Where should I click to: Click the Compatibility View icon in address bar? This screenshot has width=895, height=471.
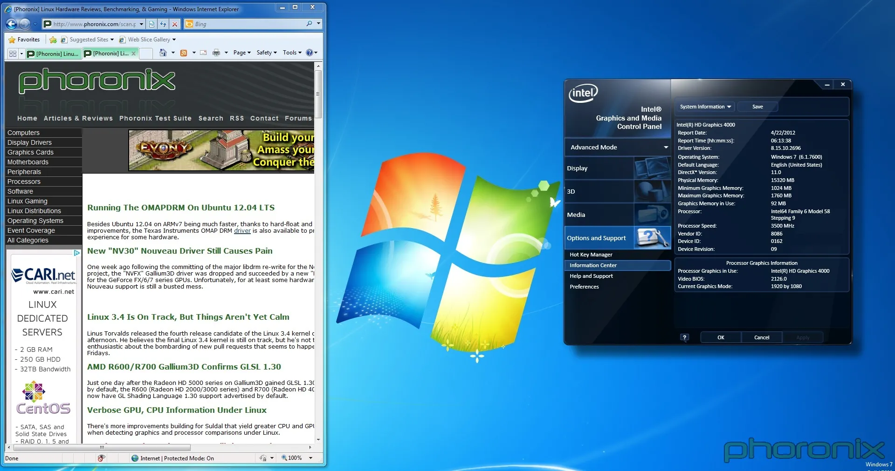(151, 24)
